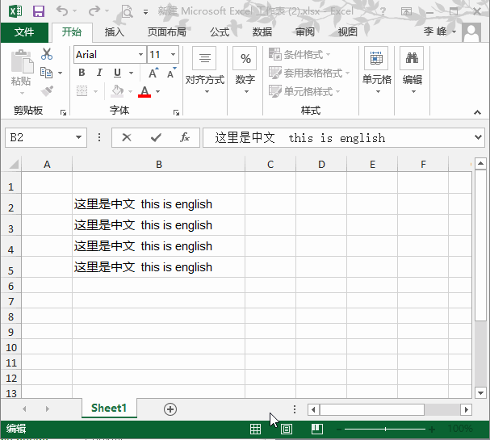Open the 对齐方式 alignment group
Viewport: 490px width, 440px height.
[x=205, y=70]
